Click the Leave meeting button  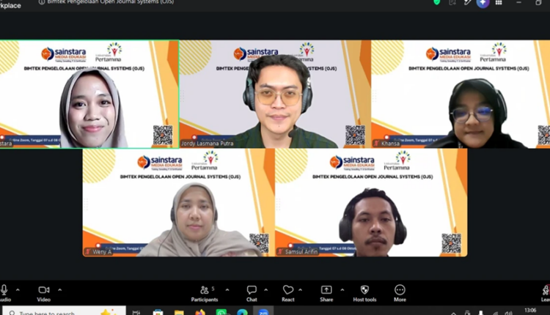click(546, 293)
